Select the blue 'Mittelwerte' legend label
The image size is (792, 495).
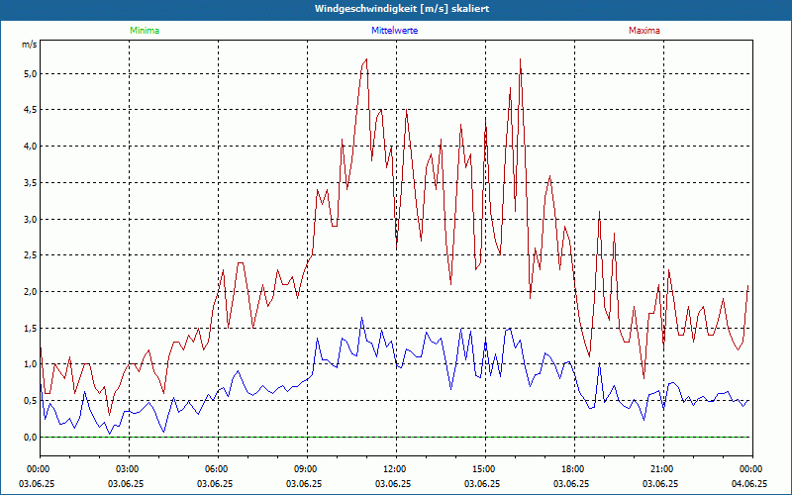(x=394, y=31)
